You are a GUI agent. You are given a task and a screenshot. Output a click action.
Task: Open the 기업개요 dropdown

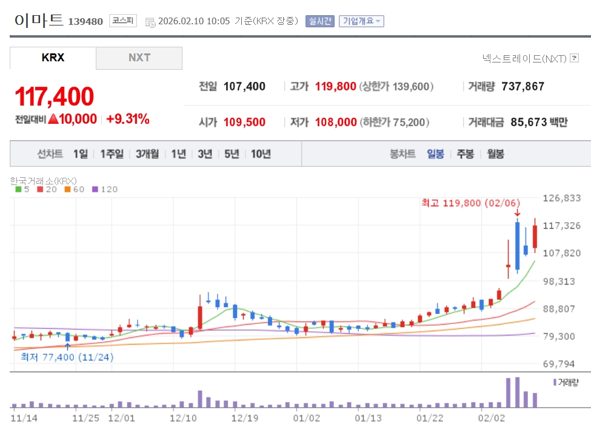(361, 21)
